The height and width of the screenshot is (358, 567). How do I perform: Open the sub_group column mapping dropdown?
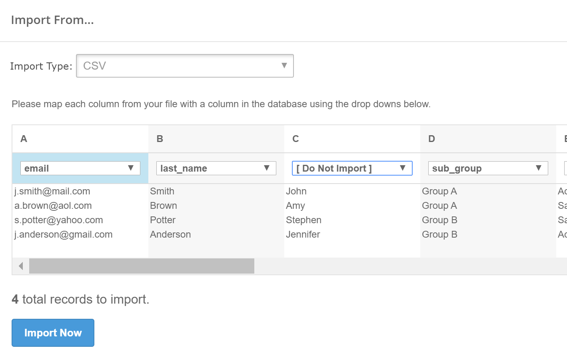coord(488,168)
